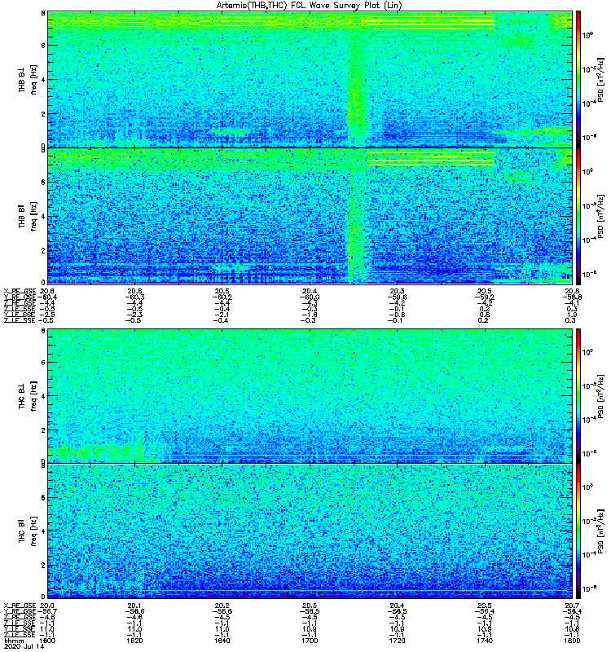Click the color bar beside THB B∥ panel
The image size is (611, 652).
(578, 216)
